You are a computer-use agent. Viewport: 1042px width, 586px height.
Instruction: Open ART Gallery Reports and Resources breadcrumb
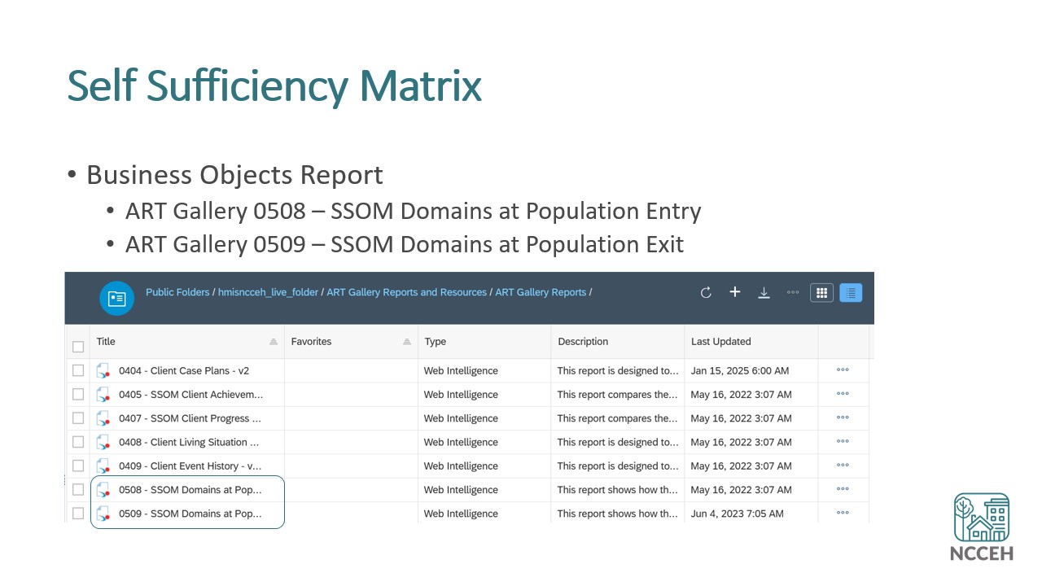[406, 292]
